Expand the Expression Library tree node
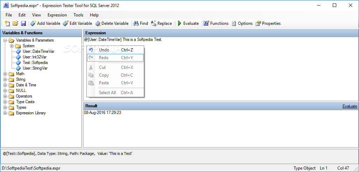Screen dimensions: 359x172 (x=5, y=113)
